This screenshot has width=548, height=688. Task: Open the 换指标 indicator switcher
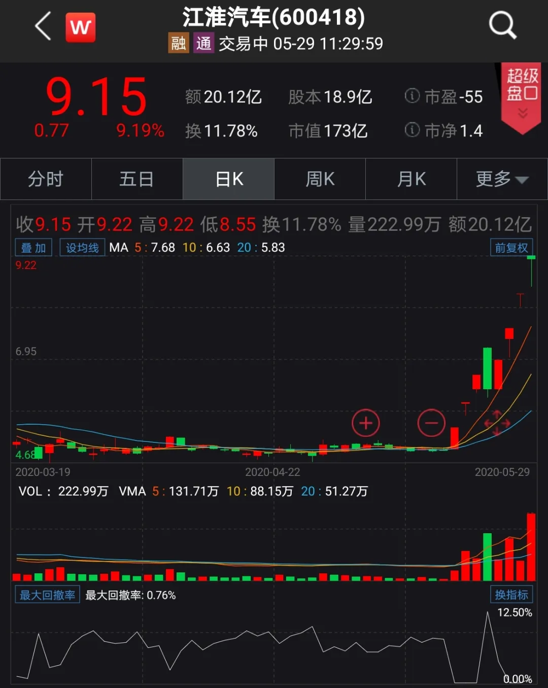(511, 595)
